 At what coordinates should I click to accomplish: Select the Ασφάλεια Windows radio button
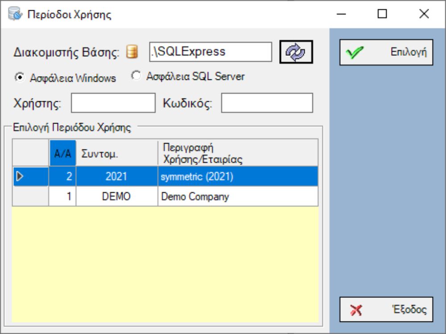(x=19, y=78)
